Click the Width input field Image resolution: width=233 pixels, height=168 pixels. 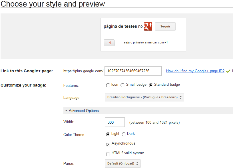[115, 122]
